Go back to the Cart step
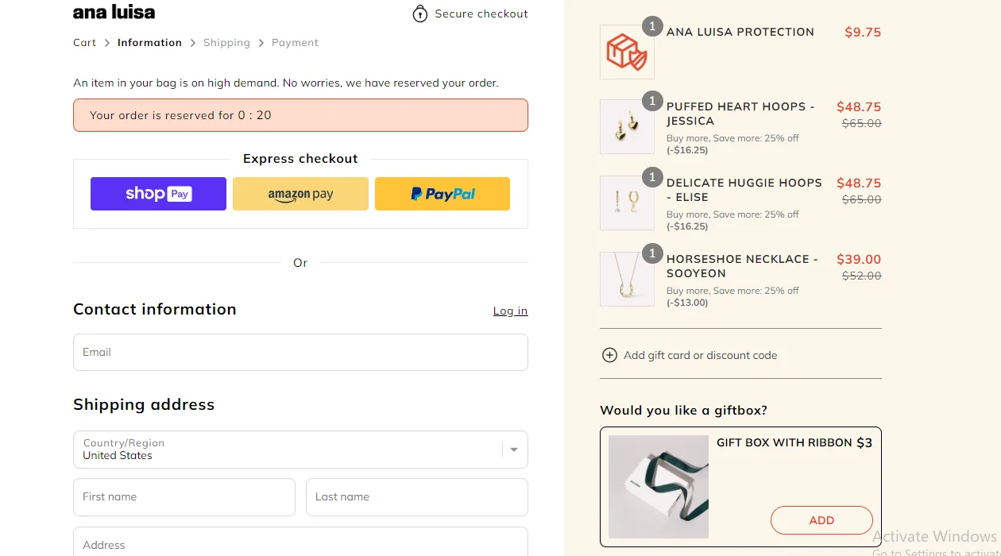 tap(84, 42)
